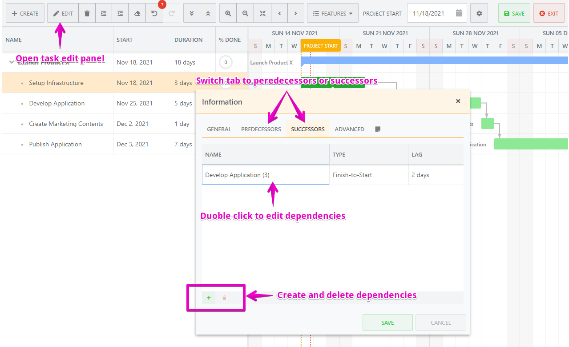Click the Zoom To Fit icon

[262, 13]
